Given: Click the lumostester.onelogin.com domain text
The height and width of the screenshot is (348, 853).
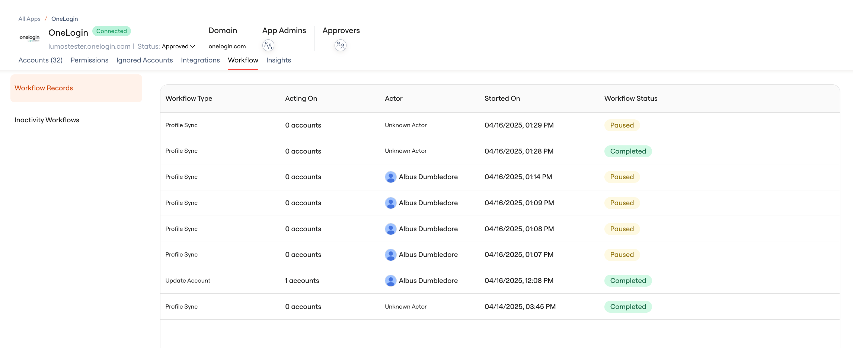Looking at the screenshot, I should coord(89,46).
